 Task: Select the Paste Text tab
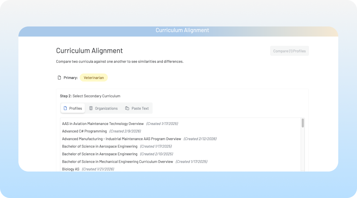click(137, 108)
